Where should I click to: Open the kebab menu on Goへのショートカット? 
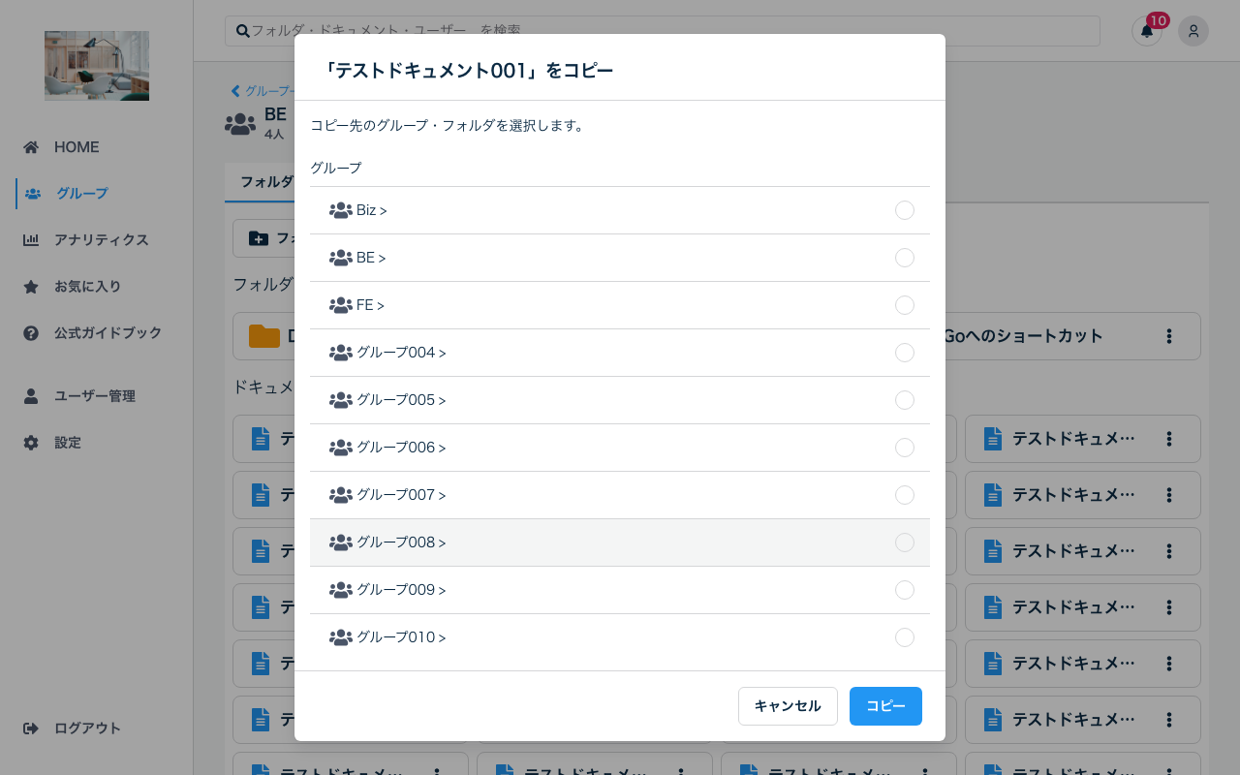pyautogui.click(x=1168, y=336)
